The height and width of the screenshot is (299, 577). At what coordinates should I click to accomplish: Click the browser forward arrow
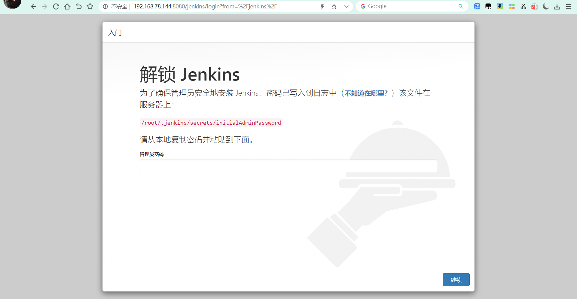point(45,7)
